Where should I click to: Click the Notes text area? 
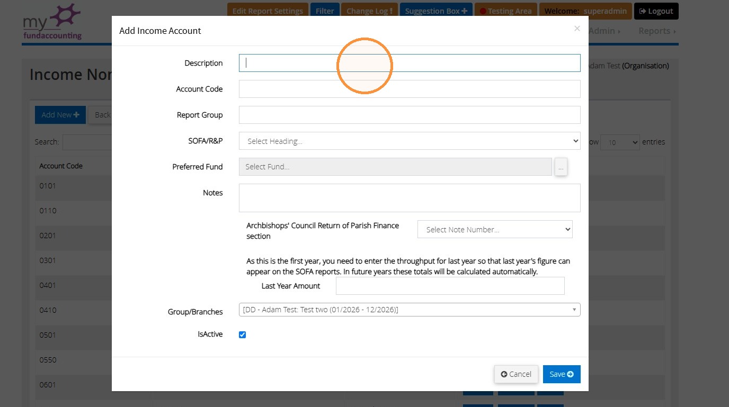tap(410, 198)
